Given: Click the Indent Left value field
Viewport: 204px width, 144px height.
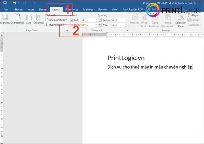Looking at the screenshot, I should 88,20.
